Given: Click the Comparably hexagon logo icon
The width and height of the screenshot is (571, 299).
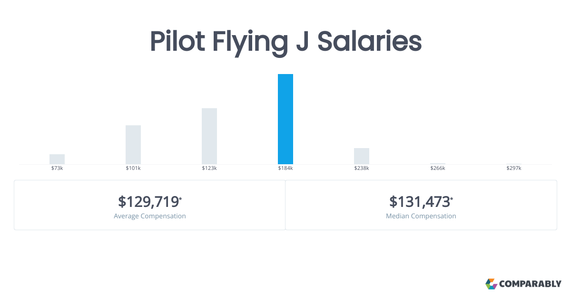Looking at the screenshot, I should [491, 284].
